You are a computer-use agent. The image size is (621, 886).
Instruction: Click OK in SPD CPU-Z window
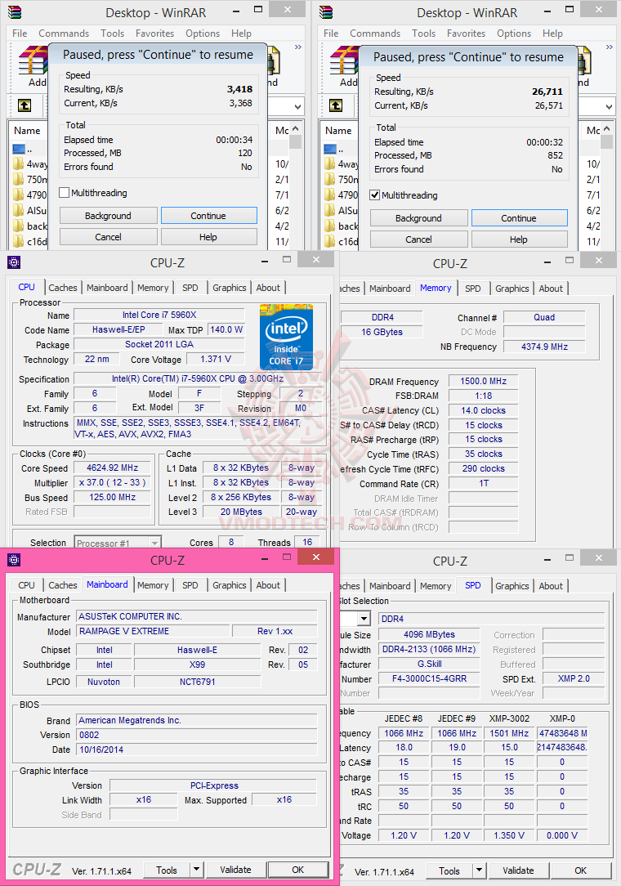[x=581, y=870]
